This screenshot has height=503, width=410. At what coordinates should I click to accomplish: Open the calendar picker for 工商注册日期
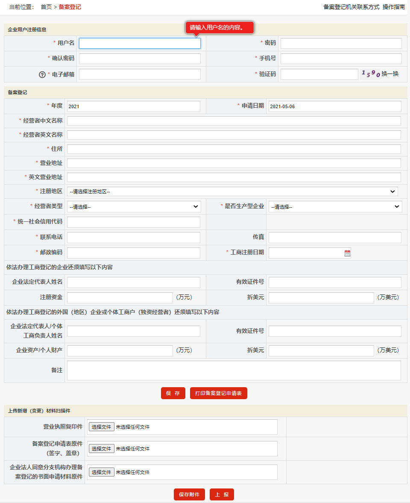348,253
